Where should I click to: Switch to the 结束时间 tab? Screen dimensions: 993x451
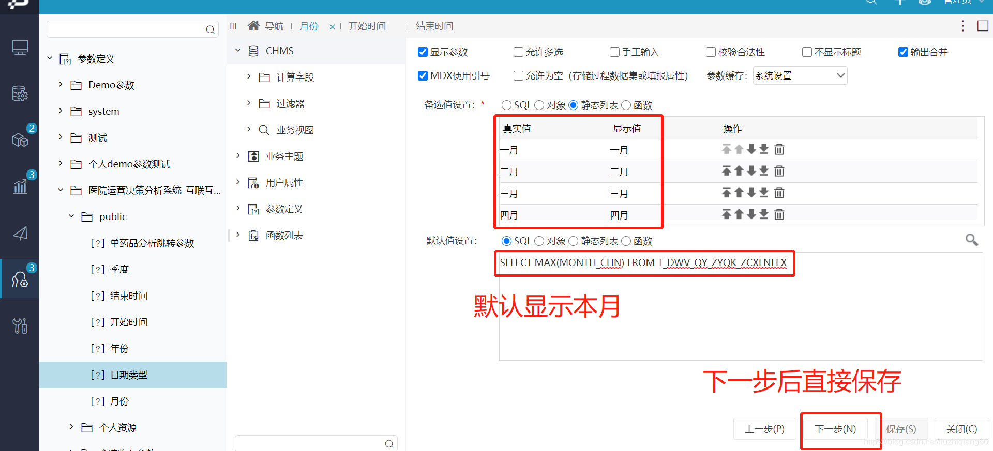click(x=434, y=26)
